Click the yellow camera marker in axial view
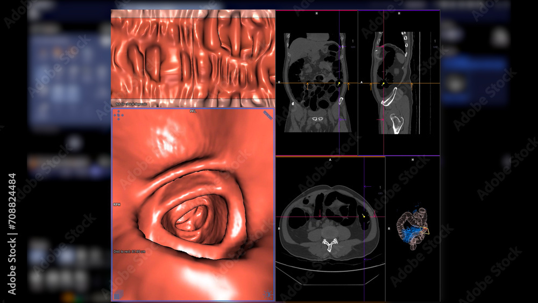Viewport: 538px width, 303px height. coord(364,216)
